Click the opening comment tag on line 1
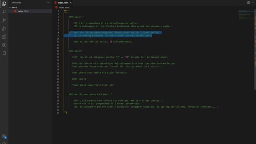Viewport: 256px width, 144px height. 66,11
